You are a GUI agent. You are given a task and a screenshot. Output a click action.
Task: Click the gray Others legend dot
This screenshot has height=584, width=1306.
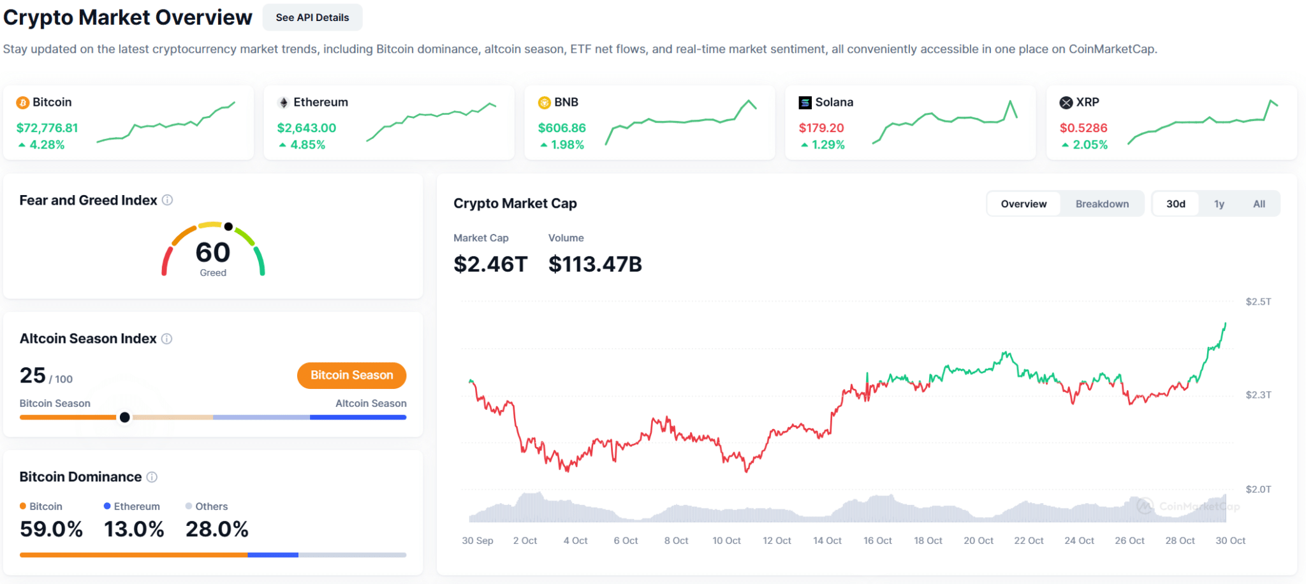pos(189,506)
